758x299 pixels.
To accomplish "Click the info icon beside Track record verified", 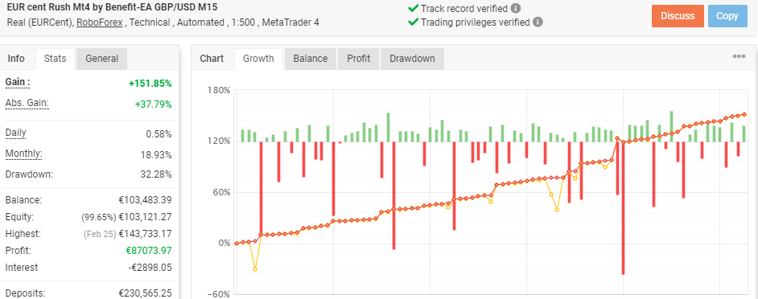I will [516, 8].
